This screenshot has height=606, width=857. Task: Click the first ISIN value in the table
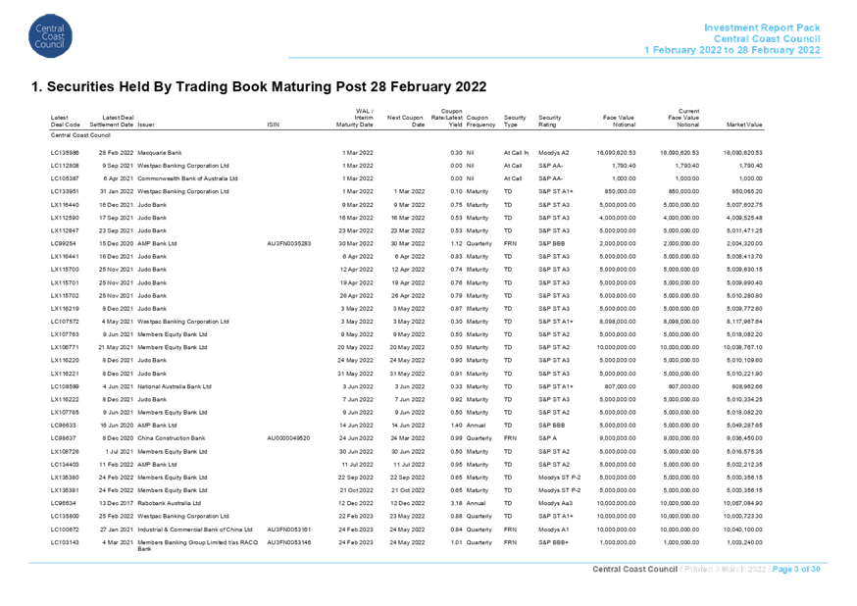288,243
